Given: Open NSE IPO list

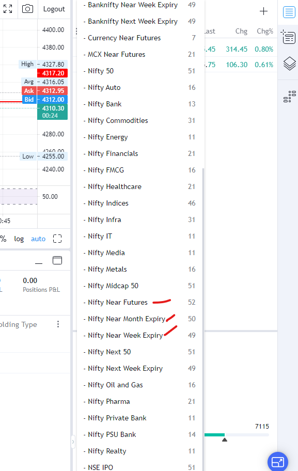Looking at the screenshot, I should (140, 466).
